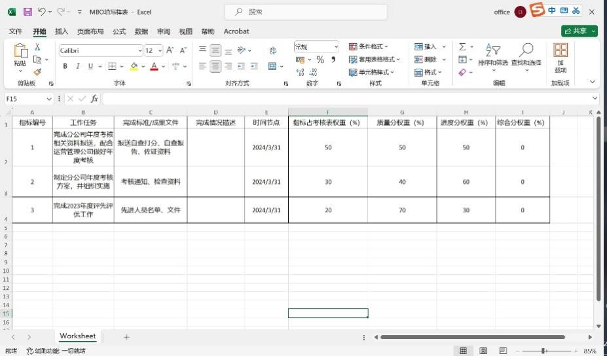Viewport: 607px width, 356px height.
Task: Toggle center horizontal alignment
Action: coord(215,66)
